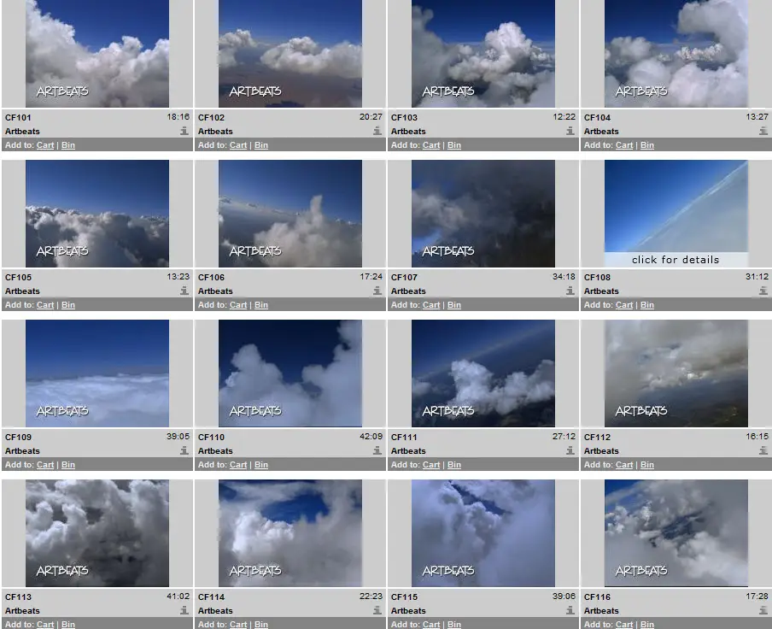Add CF106 to Cart
772x629 pixels.
click(238, 304)
